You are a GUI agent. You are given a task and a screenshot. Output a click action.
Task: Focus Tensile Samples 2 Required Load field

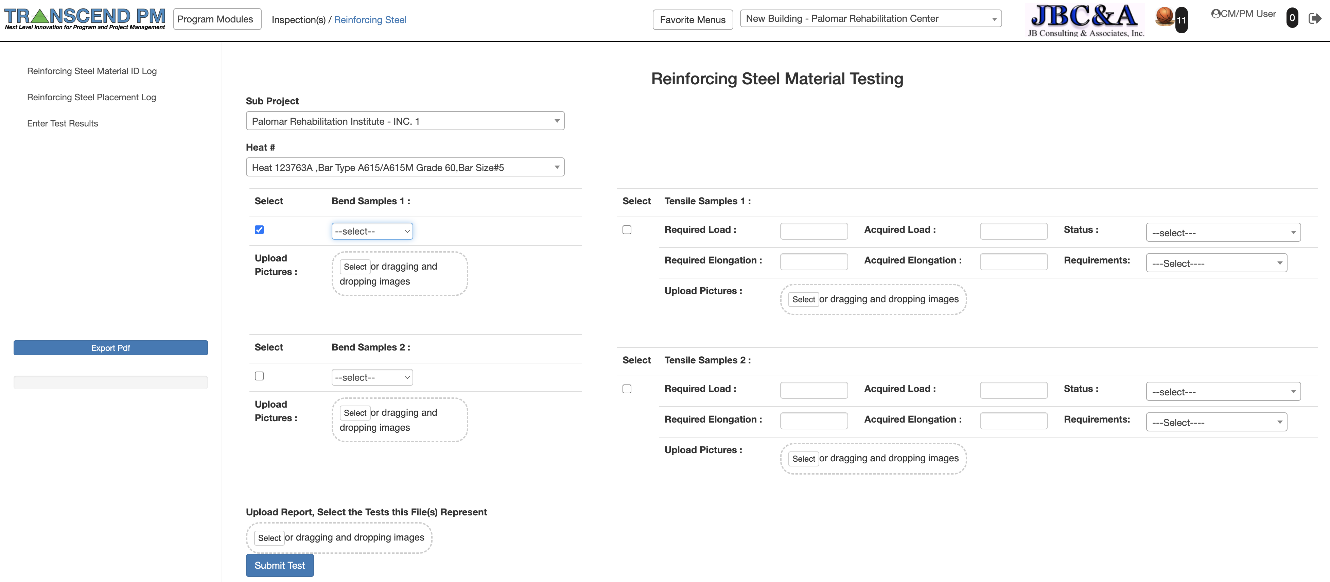pos(814,390)
